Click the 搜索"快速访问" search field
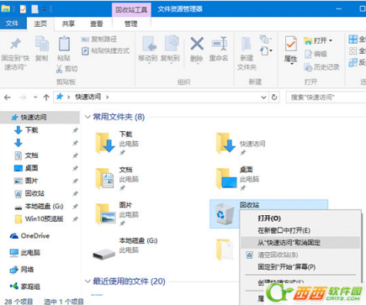This screenshot has width=366, height=305. pos(326,97)
